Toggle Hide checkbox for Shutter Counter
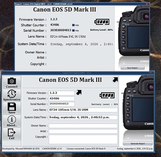 [73, 25]
